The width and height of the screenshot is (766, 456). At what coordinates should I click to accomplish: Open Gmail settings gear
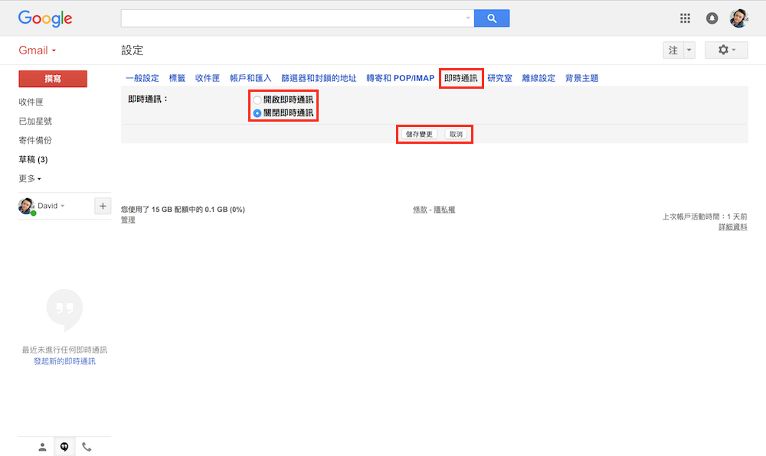pyautogui.click(x=725, y=50)
